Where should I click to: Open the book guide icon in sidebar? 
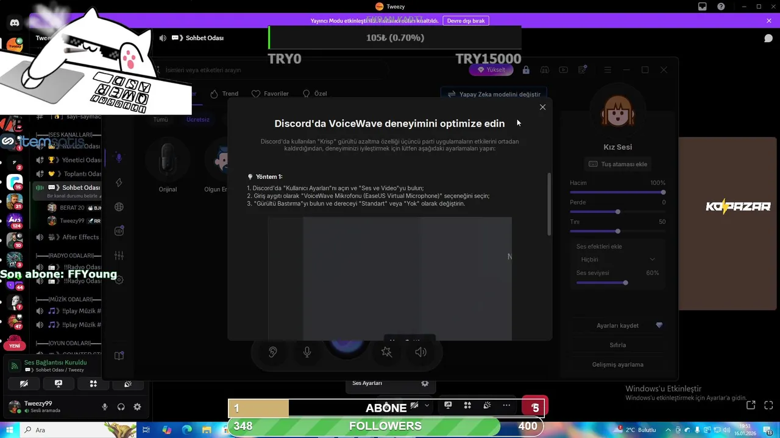pyautogui.click(x=119, y=356)
